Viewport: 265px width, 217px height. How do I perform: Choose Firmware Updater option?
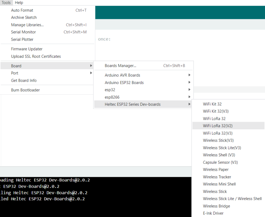click(27, 49)
